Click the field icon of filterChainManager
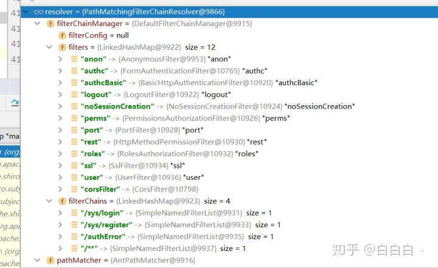 click(x=50, y=24)
